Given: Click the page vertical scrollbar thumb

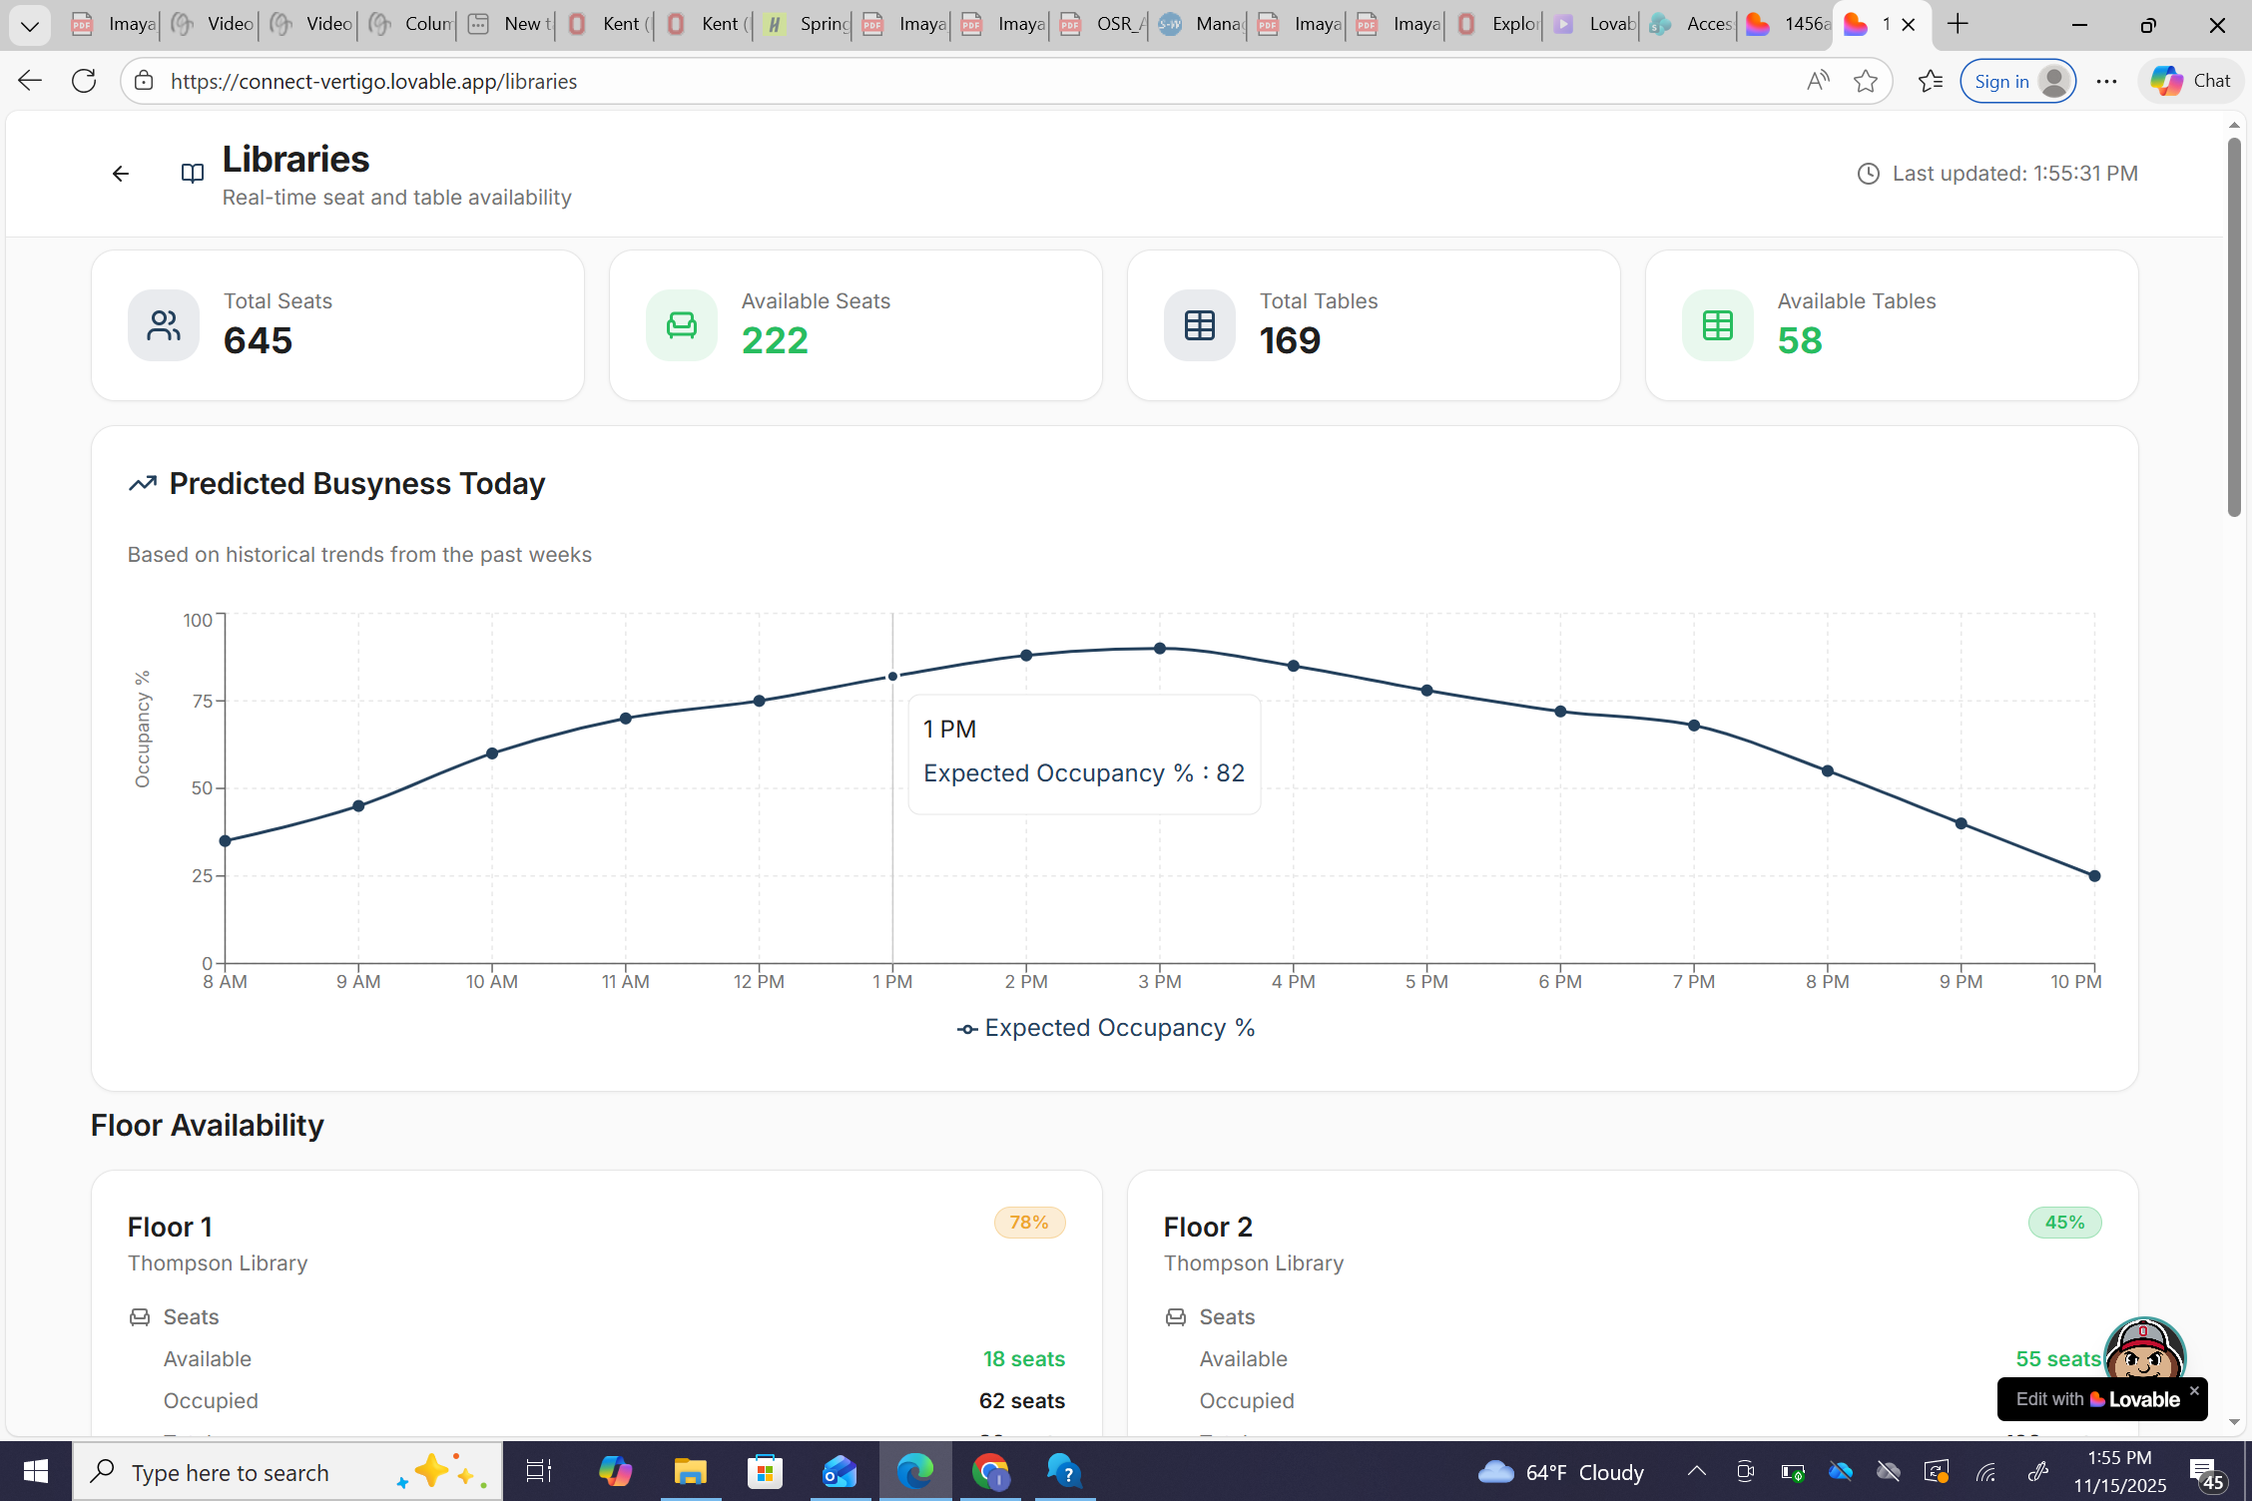Looking at the screenshot, I should click(x=2233, y=329).
